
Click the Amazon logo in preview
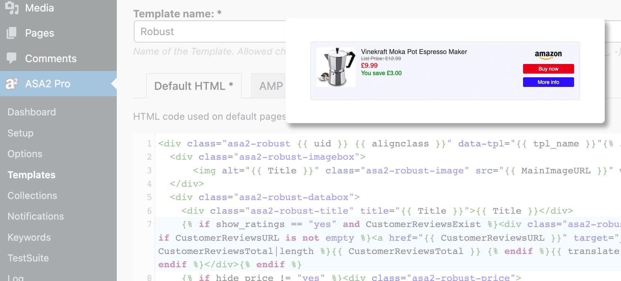[x=548, y=55]
